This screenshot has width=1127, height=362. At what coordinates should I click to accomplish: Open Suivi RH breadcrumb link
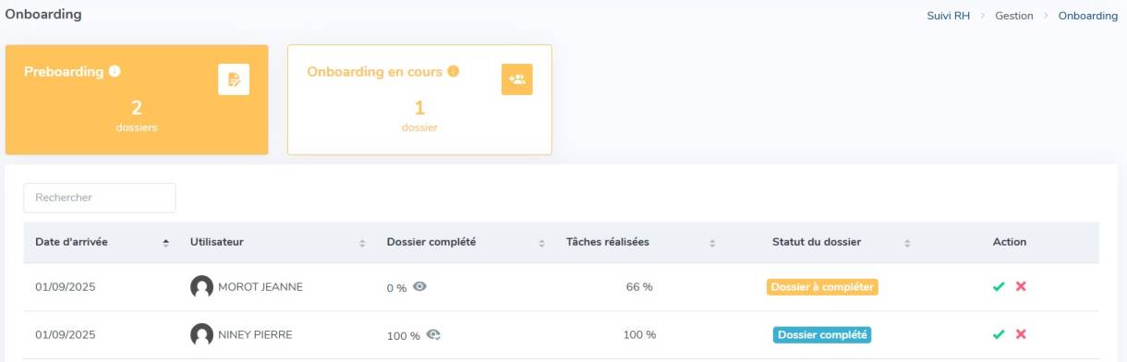(x=949, y=16)
